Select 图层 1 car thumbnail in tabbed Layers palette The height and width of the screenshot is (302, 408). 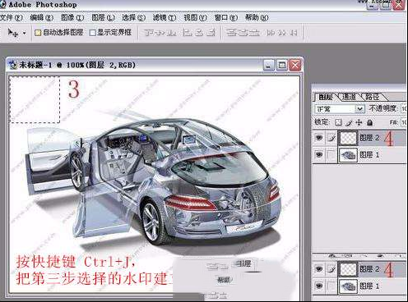[x=348, y=155]
